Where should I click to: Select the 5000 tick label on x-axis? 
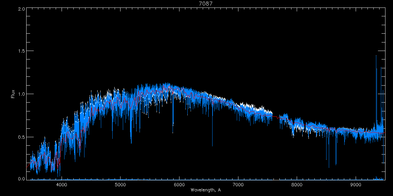121,184
